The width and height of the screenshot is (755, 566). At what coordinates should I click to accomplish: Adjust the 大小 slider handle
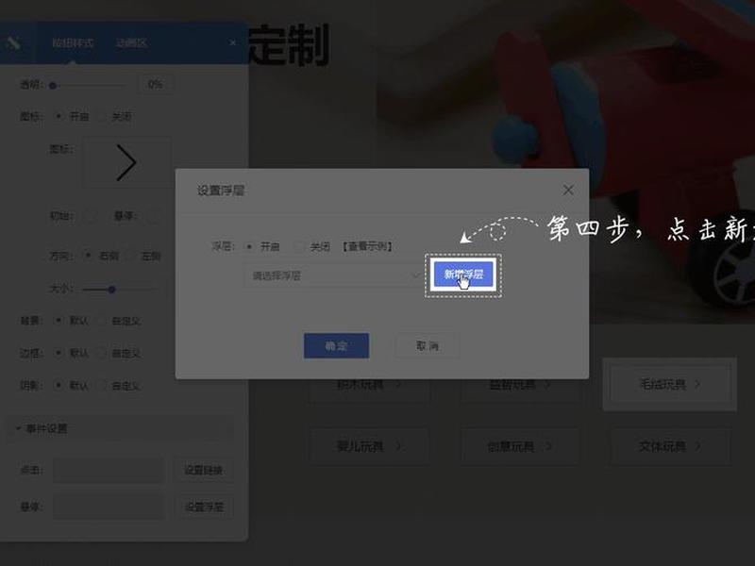click(111, 290)
